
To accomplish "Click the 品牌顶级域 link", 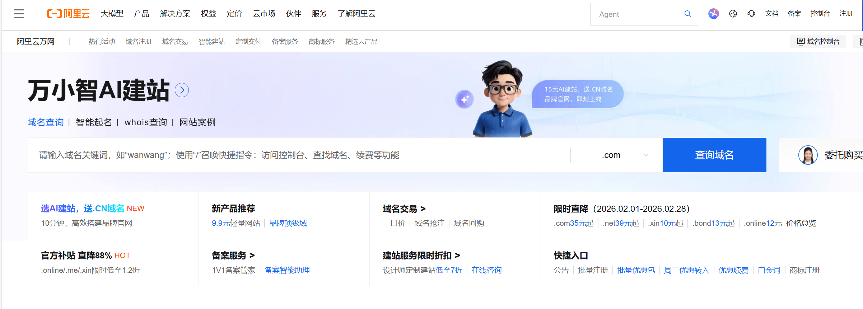I will [x=288, y=223].
